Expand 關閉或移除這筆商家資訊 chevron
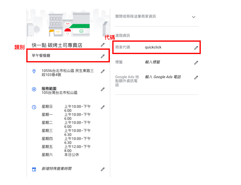The image size is (241, 185). tap(193, 17)
